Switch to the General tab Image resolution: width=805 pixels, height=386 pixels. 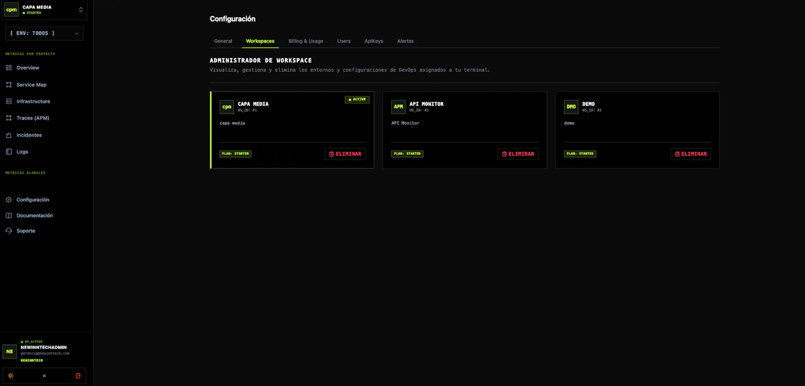[223, 41]
